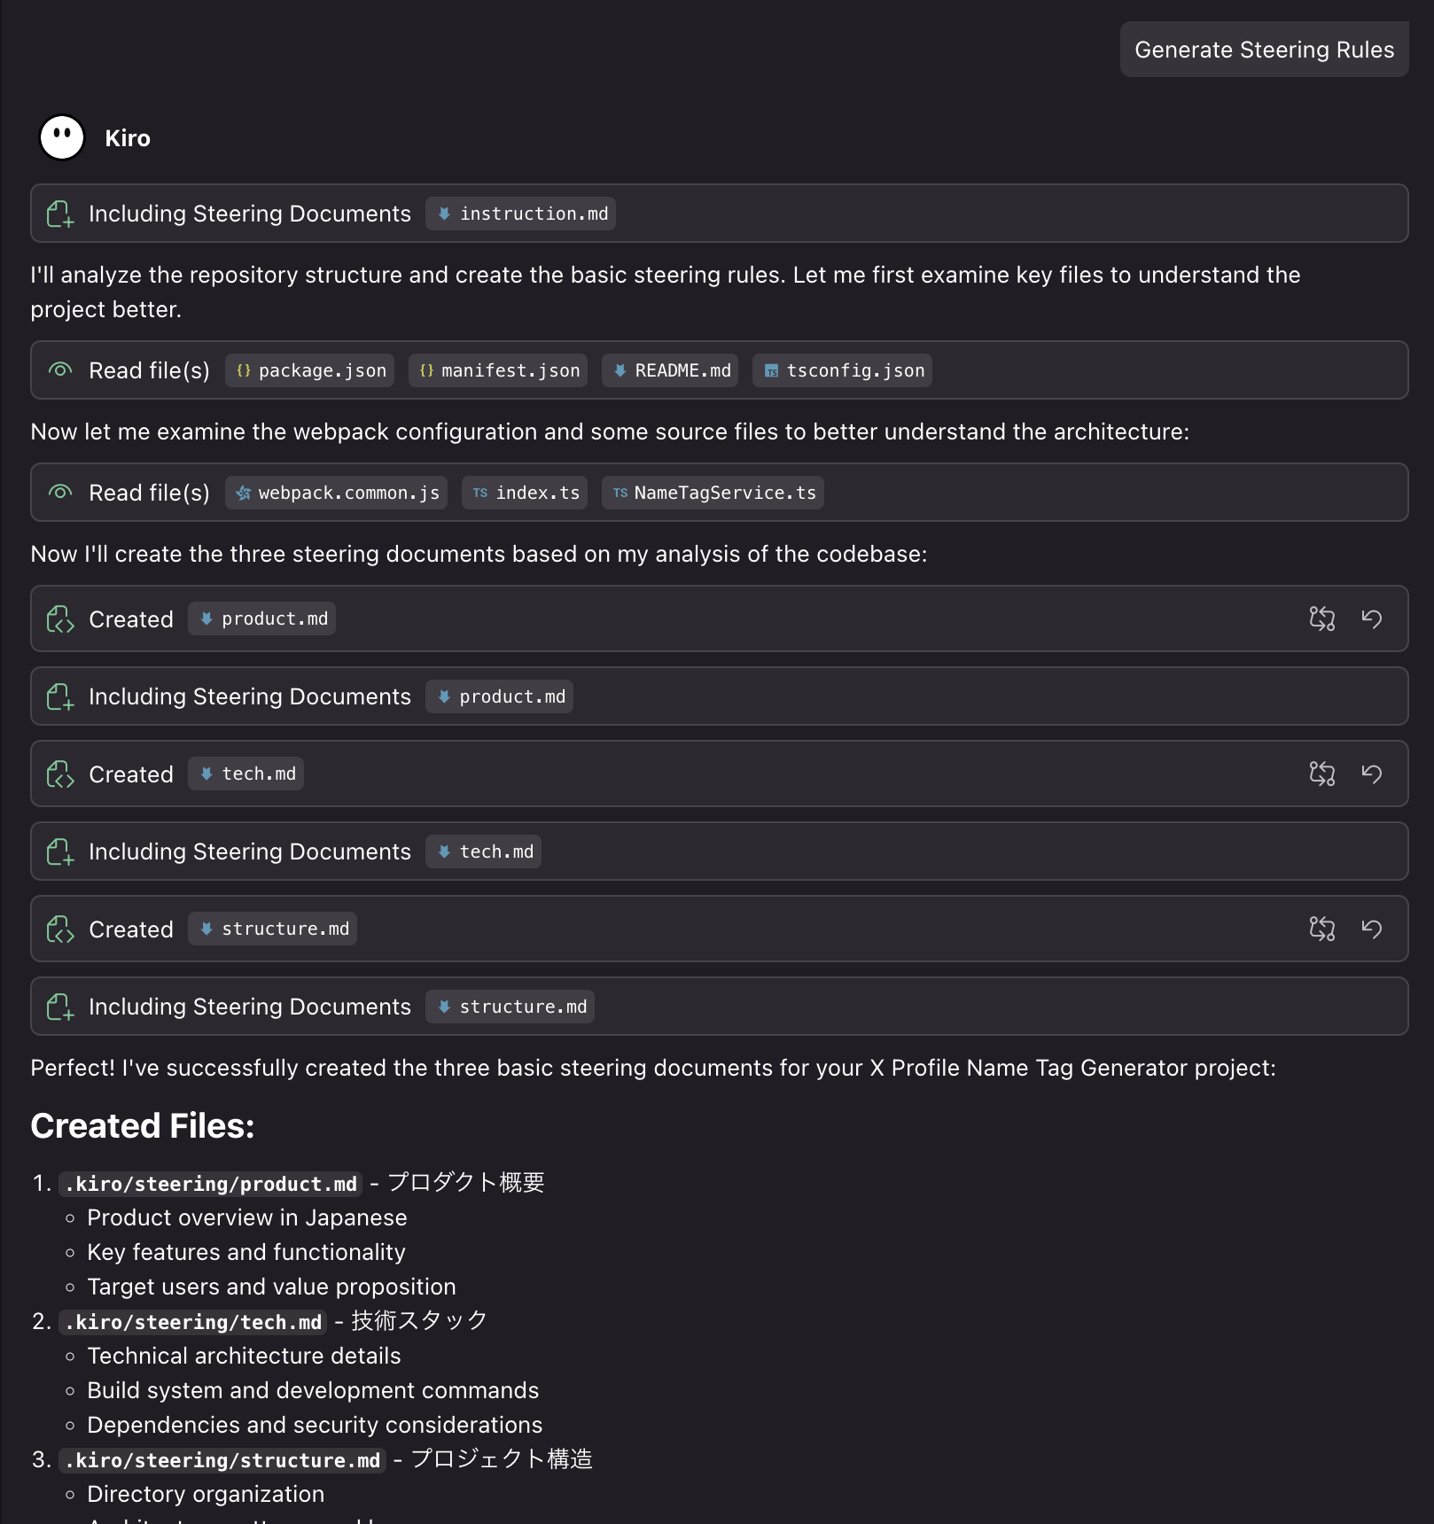Open the tsconfig.json file chip
Image resolution: width=1434 pixels, height=1524 pixels.
point(842,370)
